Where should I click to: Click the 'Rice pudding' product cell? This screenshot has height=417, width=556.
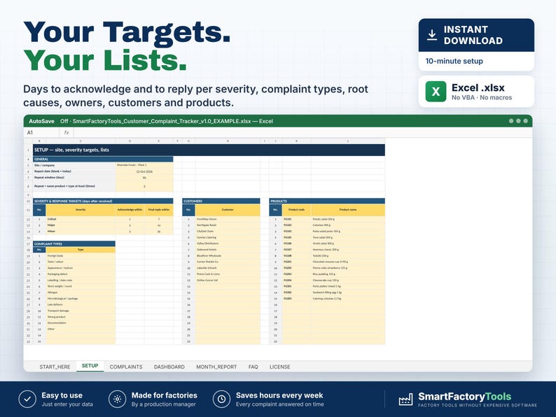pos(348,274)
